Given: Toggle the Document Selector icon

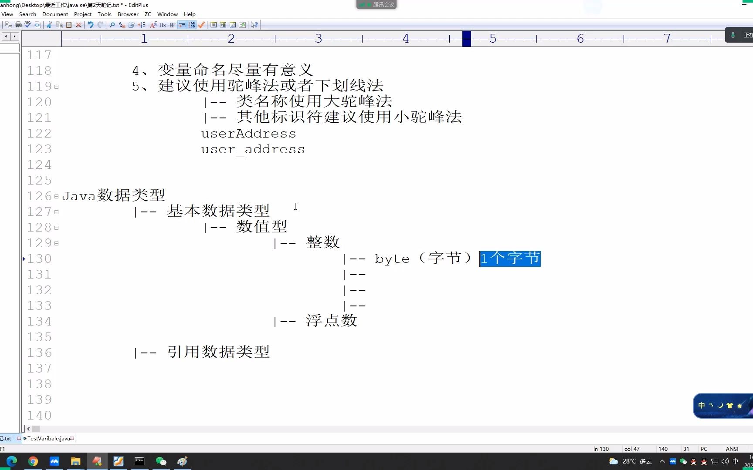Looking at the screenshot, I should point(223,25).
